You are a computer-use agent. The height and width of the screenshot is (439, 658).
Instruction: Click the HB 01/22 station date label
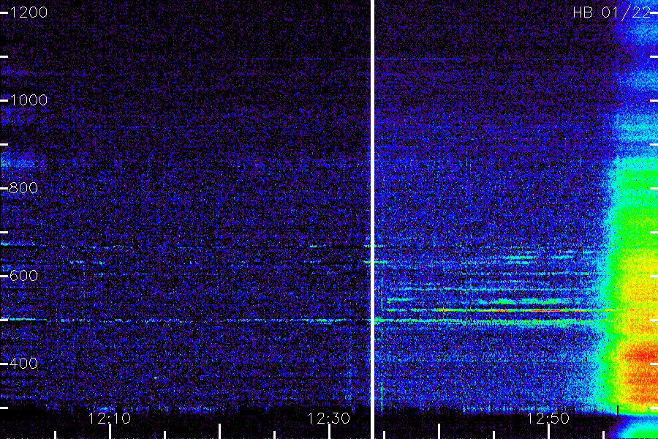point(612,12)
